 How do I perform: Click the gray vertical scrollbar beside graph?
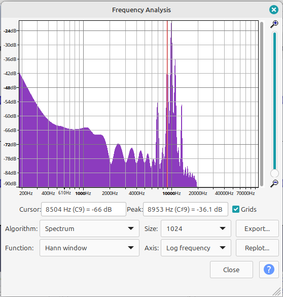(262, 104)
